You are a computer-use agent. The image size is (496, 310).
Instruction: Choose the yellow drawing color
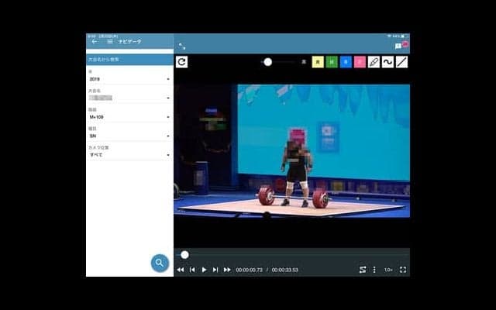(318, 62)
